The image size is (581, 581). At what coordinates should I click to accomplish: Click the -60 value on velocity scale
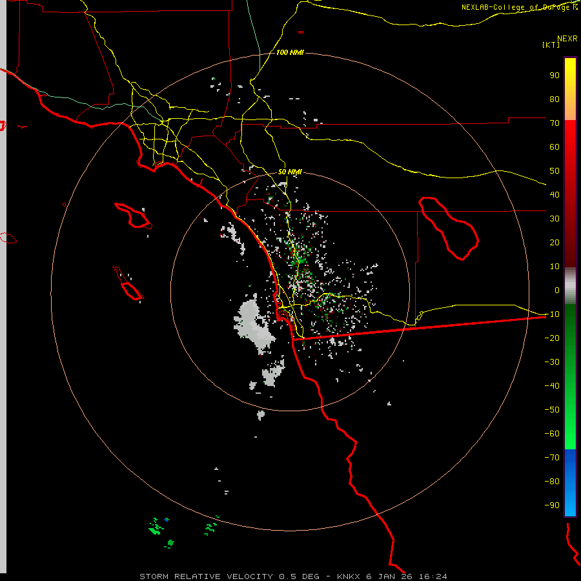point(552,434)
